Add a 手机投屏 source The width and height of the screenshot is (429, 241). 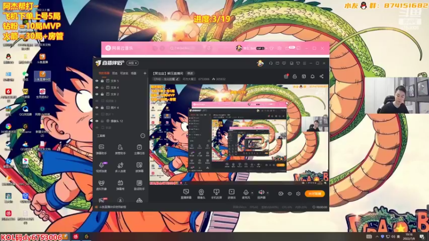pos(216,194)
